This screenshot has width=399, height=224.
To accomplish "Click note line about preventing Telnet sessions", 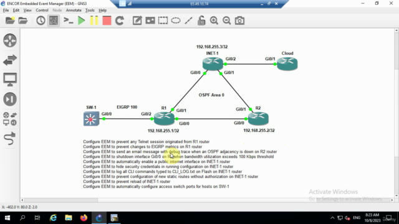I will (147, 142).
